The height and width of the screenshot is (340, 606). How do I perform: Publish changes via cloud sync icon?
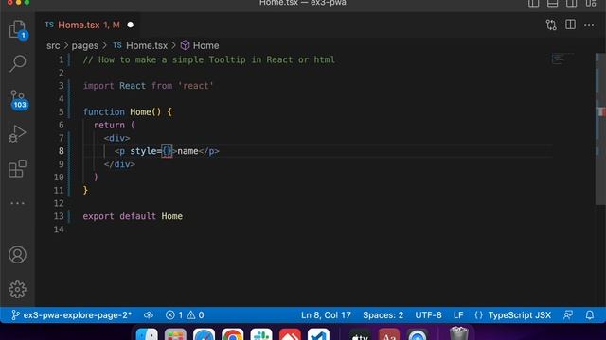tap(149, 315)
